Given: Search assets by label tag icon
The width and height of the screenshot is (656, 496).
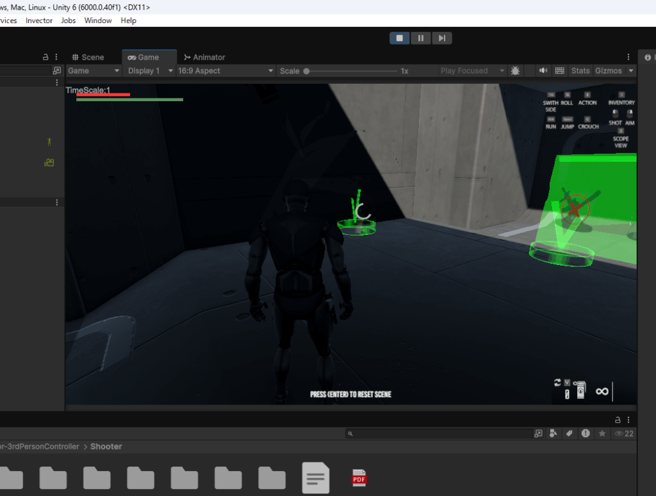Looking at the screenshot, I should coord(569,434).
